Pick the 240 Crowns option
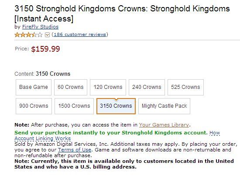Screen dimensions: 240x183 click(x=147, y=87)
